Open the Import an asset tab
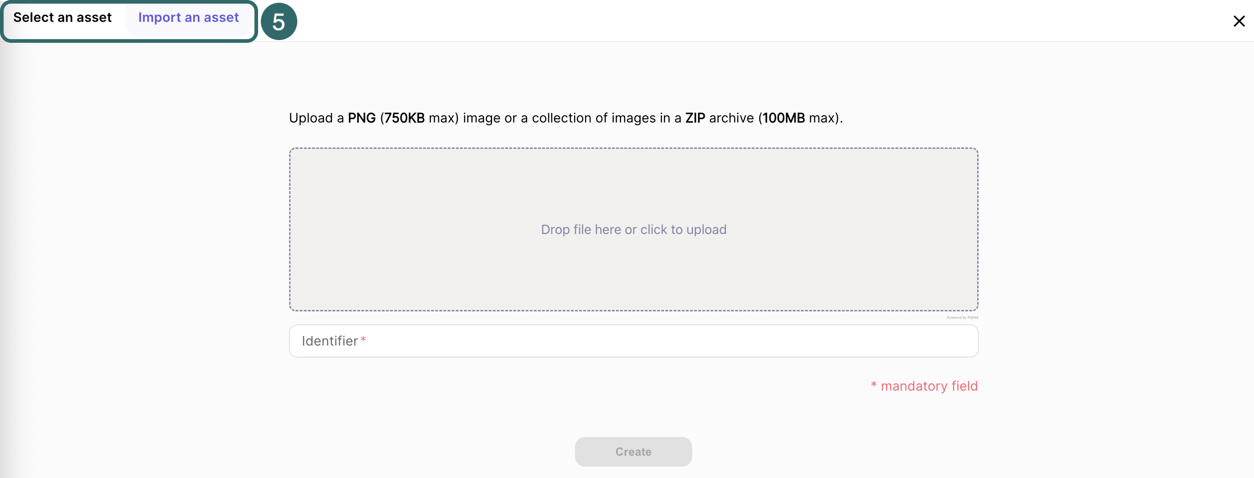1254x478 pixels. pos(188,18)
